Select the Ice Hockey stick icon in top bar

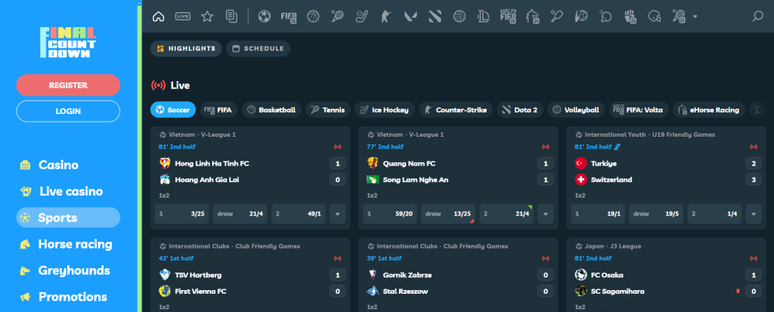tap(362, 16)
